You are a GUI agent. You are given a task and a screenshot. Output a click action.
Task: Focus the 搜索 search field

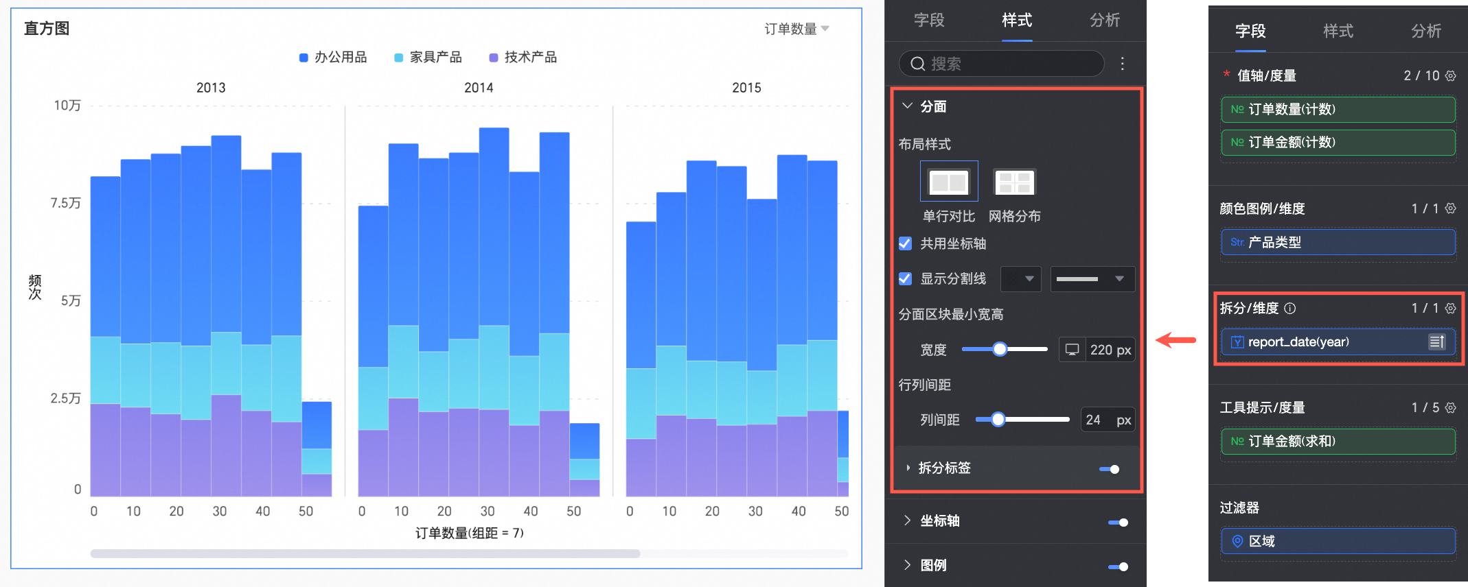click(1002, 64)
